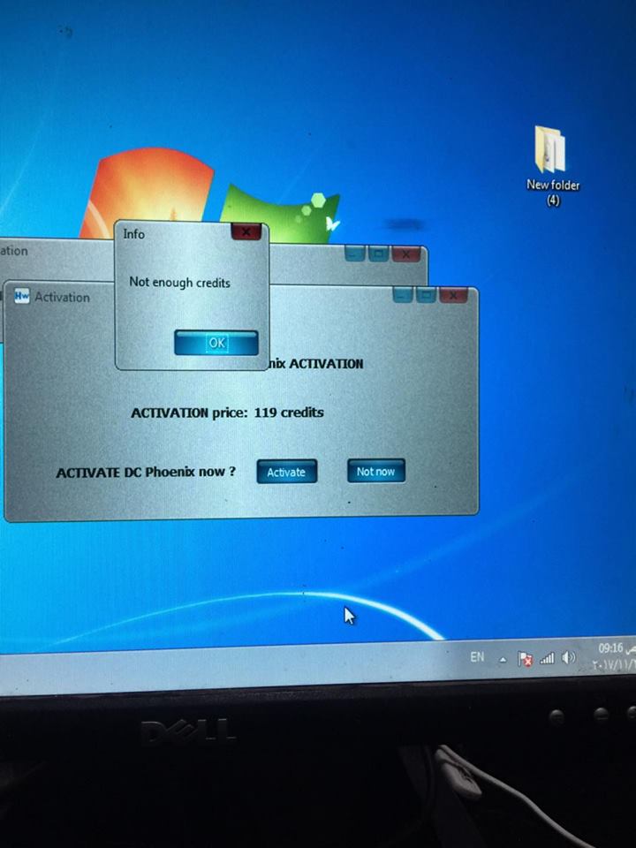The image size is (636, 848).
Task: Minimize the Activation window
Action: coord(404,295)
